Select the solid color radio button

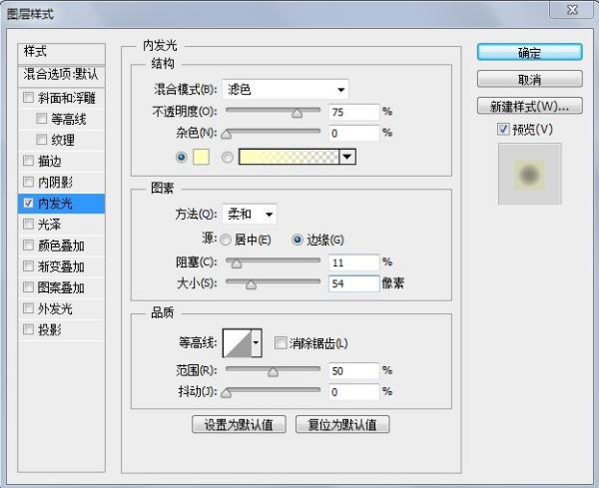tap(182, 157)
